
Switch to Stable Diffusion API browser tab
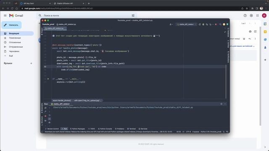coord(69,3)
